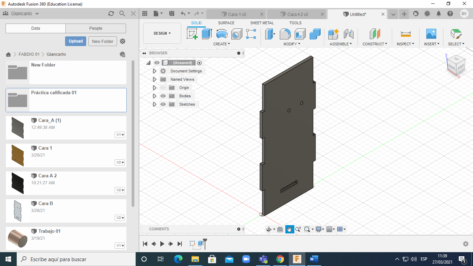
Task: Choose the Fillet tool in Modify
Action: click(285, 34)
